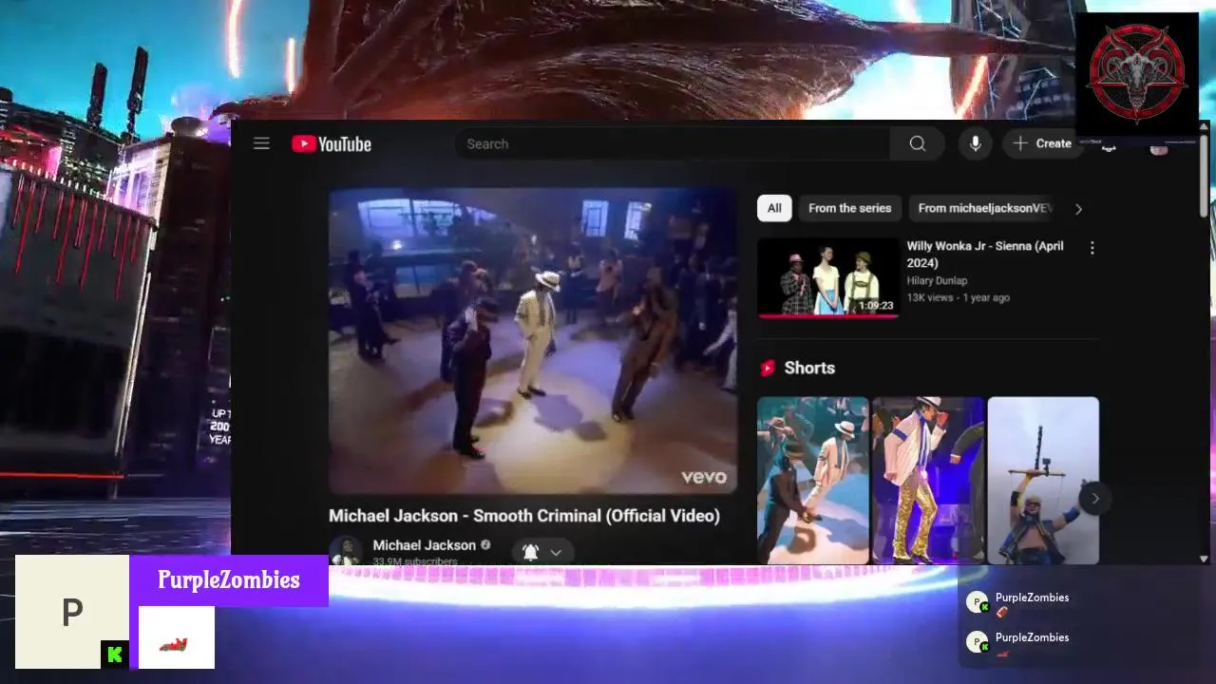Viewport: 1216px width, 684px height.
Task: Click the large P avatar tile
Action: pos(72,612)
